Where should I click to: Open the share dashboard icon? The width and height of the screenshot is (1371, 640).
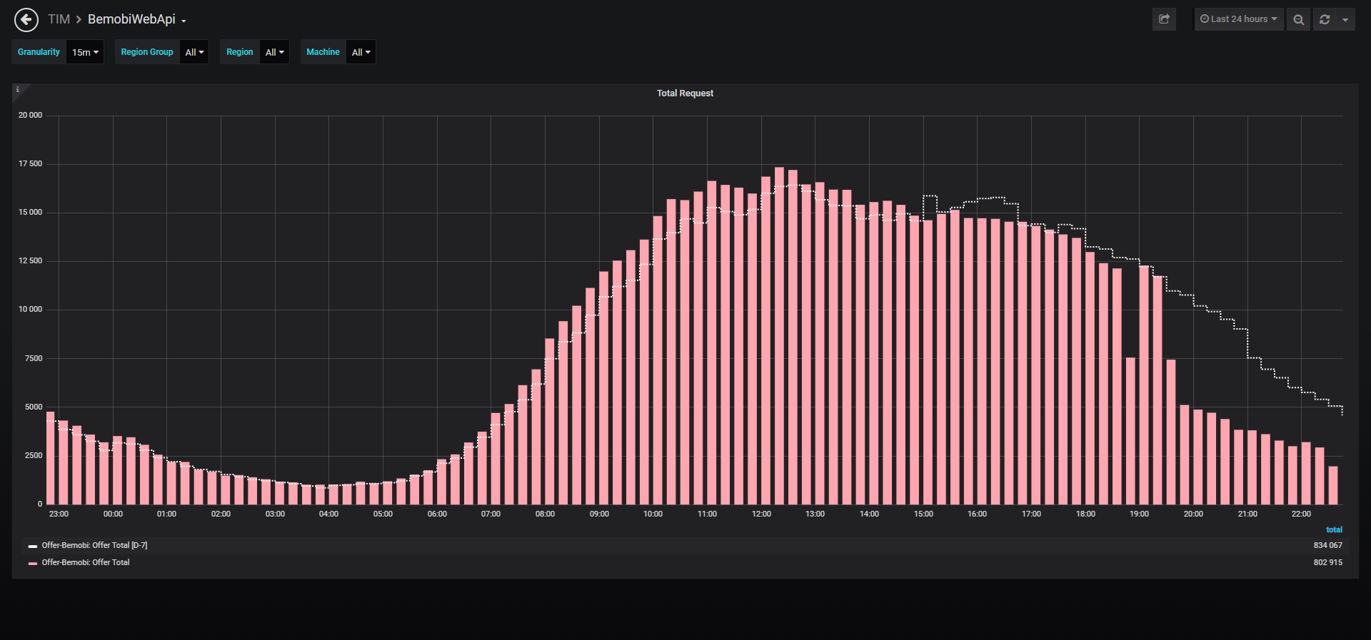pyautogui.click(x=1164, y=19)
